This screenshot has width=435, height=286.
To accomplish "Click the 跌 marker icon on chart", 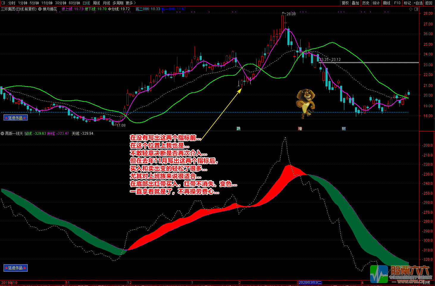I will (239, 128).
